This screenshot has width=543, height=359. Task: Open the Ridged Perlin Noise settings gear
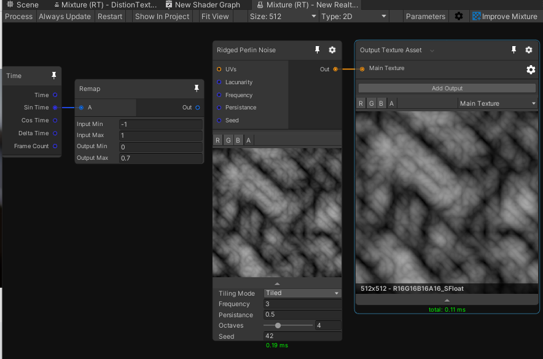click(x=332, y=50)
